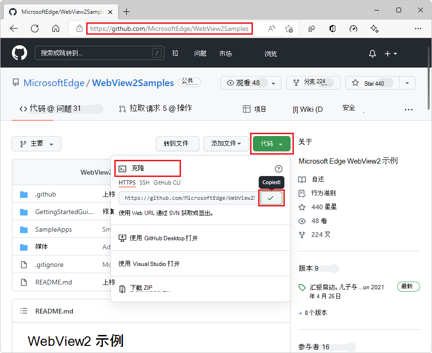This screenshot has width=432, height=353.
Task: Open 问题 in the GitHub header
Action: click(x=201, y=53)
